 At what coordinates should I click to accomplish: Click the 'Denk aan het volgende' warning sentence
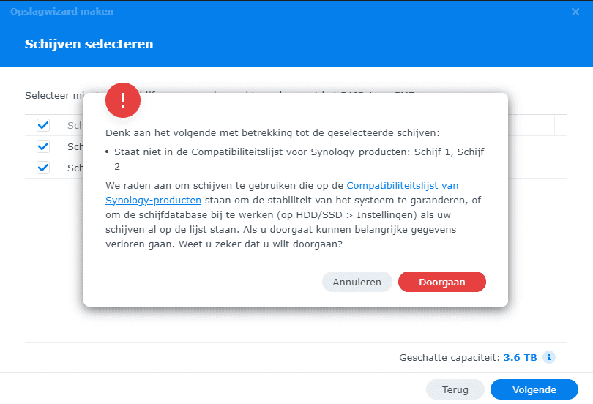click(x=272, y=133)
